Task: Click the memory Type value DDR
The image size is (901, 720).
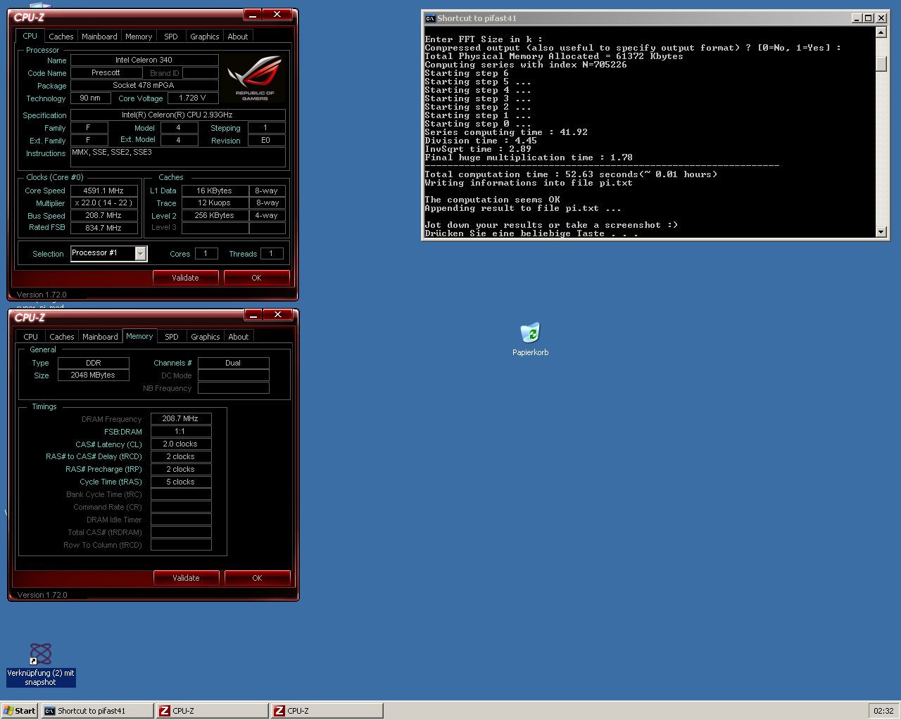Action: pyautogui.click(x=94, y=363)
